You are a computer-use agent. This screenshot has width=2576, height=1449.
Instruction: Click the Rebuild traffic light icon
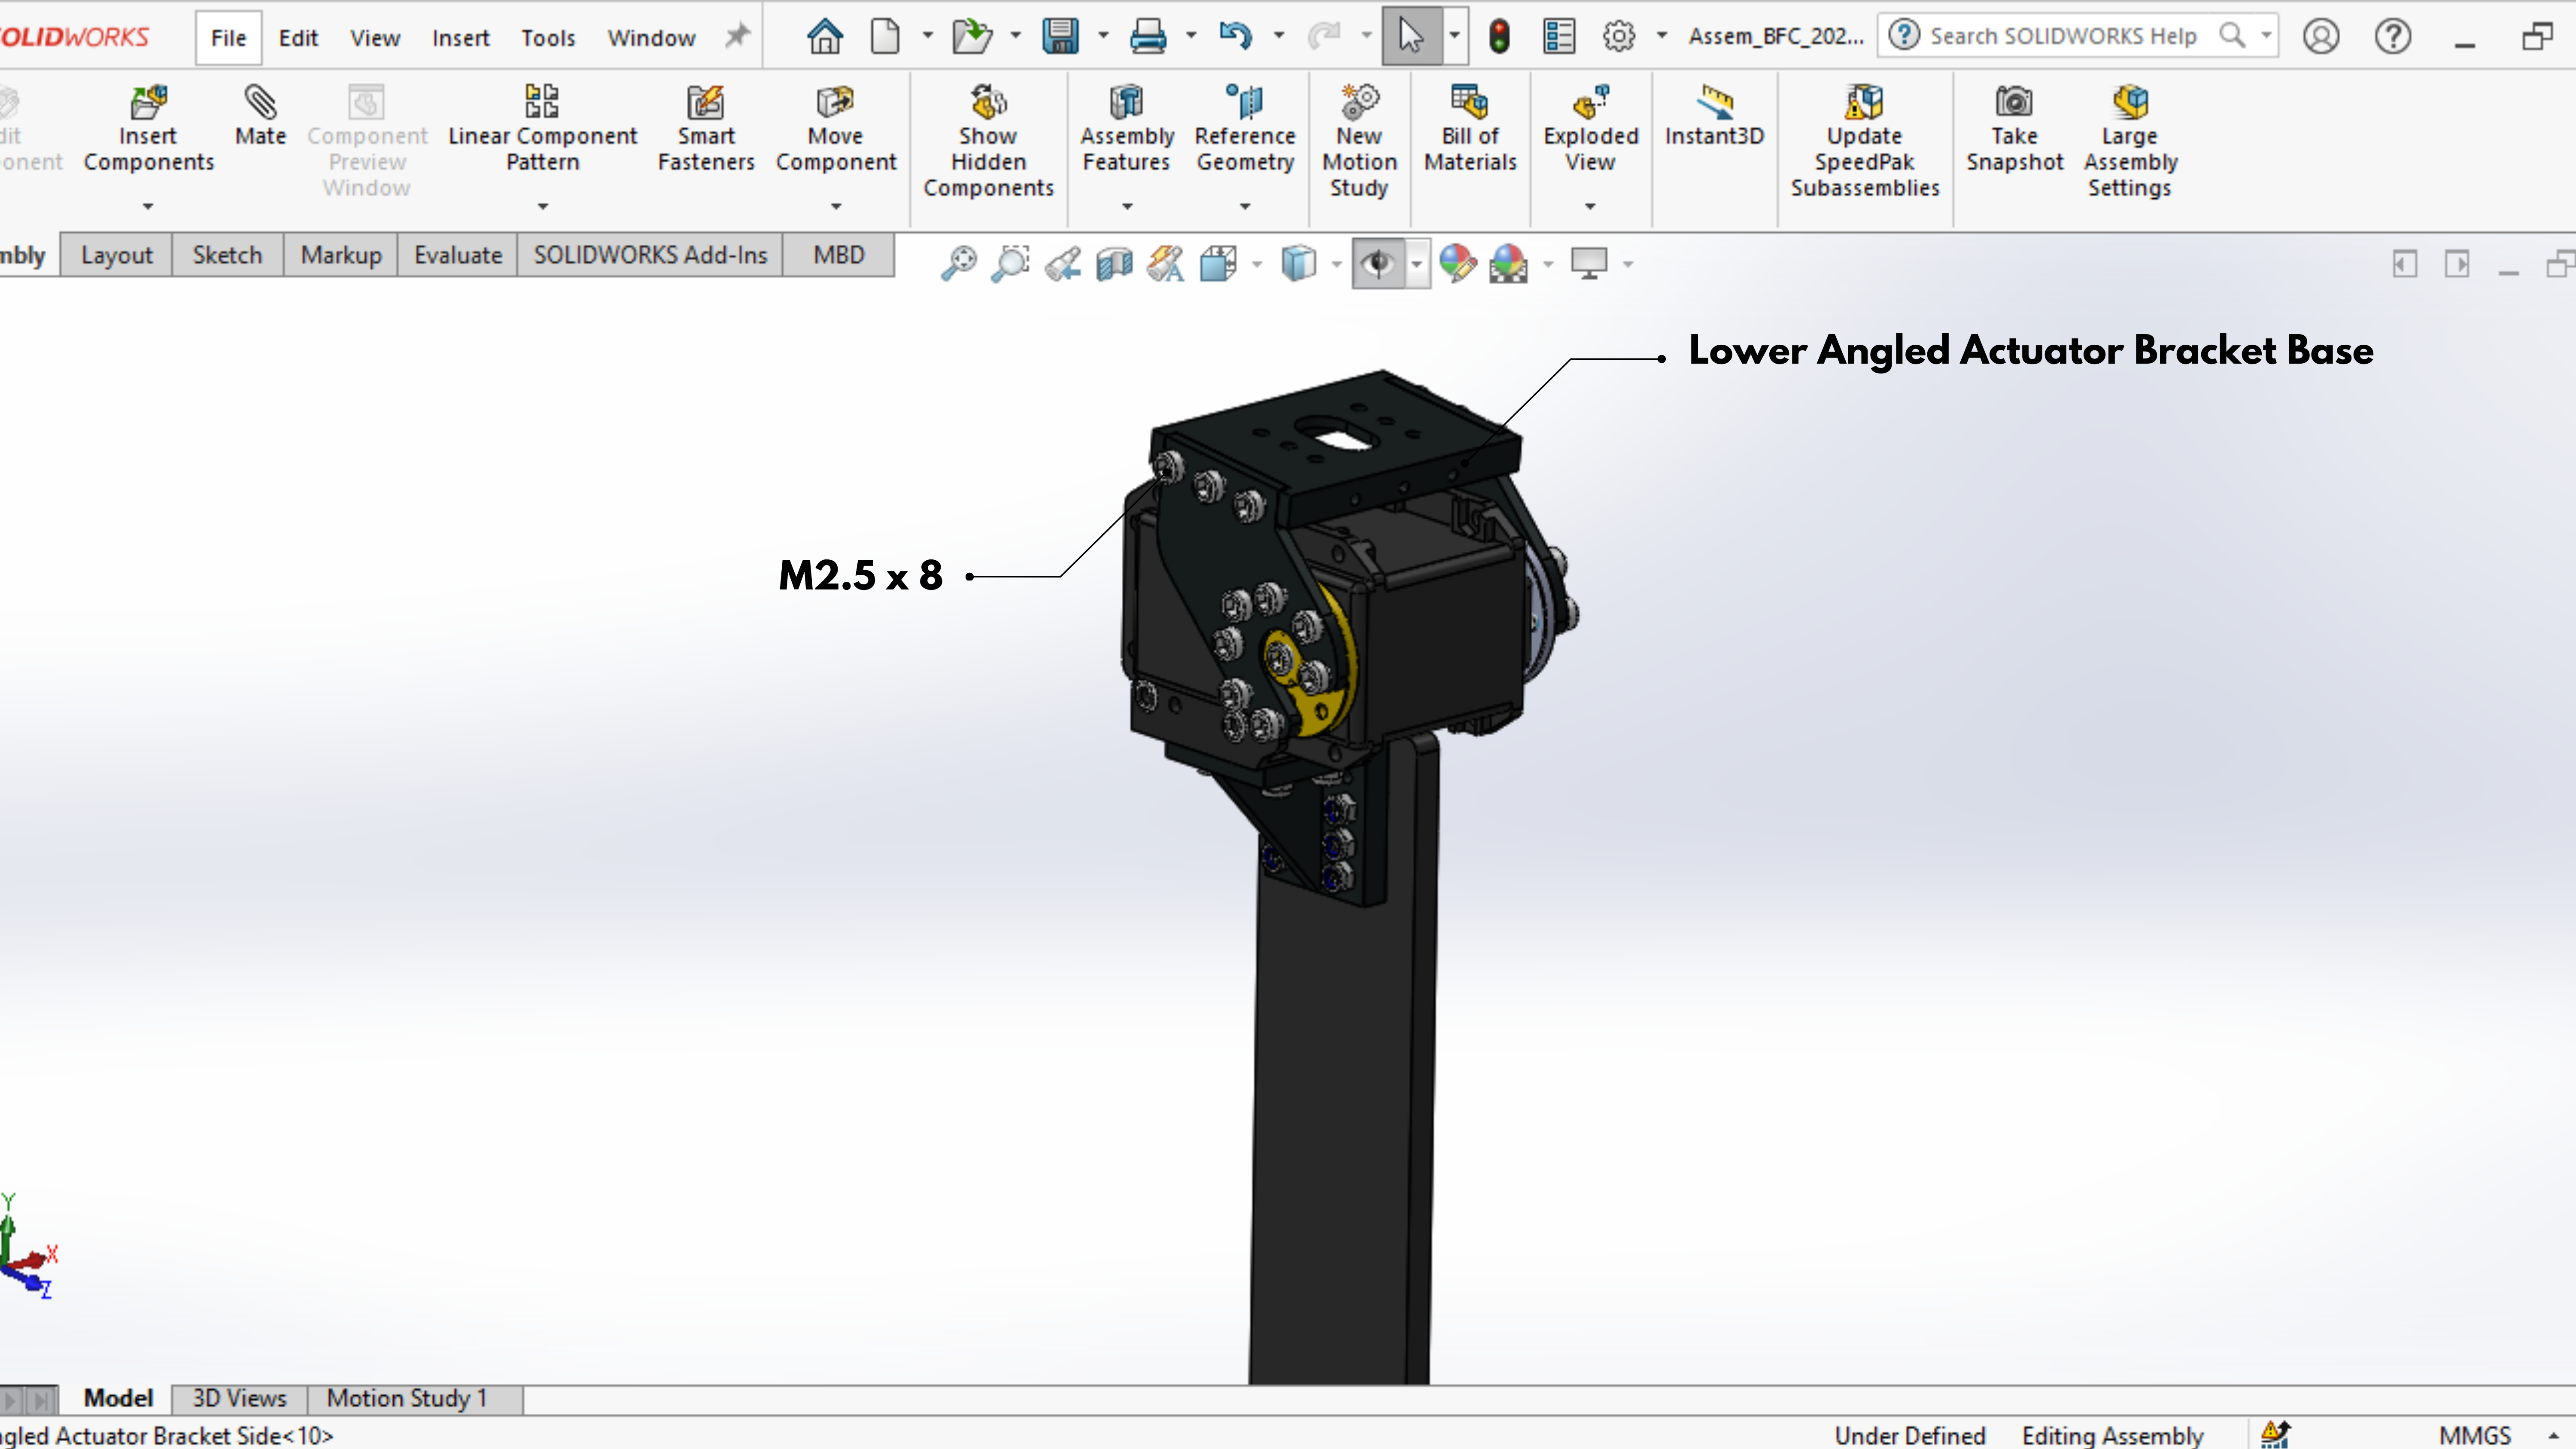click(x=1499, y=36)
